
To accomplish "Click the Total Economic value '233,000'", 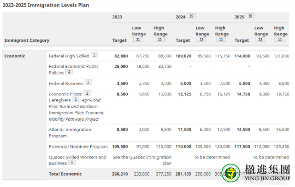I will (x=142, y=174).
